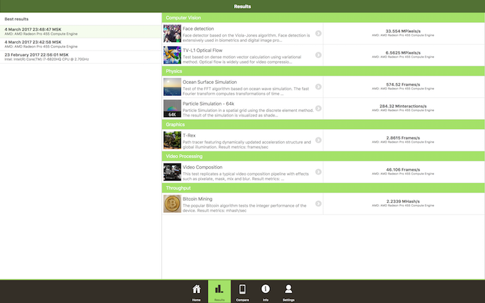Viewport: 485px width, 303px height.
Task: Click the Particle Simulation - 64k title
Action: pyautogui.click(x=208, y=104)
